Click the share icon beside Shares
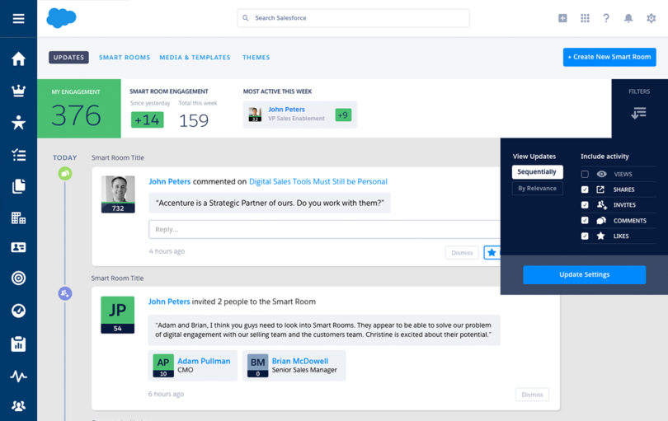This screenshot has width=668, height=421. click(x=600, y=189)
